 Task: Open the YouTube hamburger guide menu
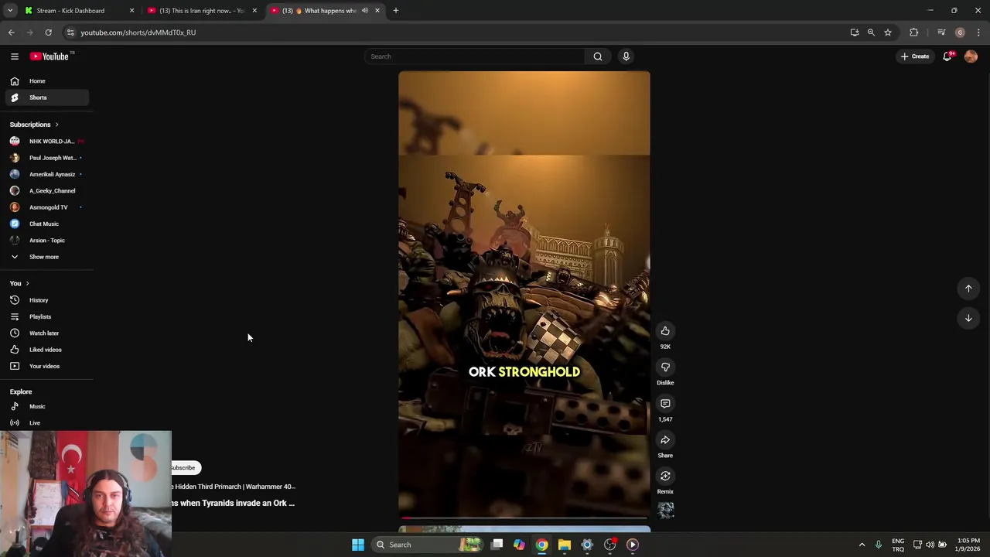tap(15, 56)
